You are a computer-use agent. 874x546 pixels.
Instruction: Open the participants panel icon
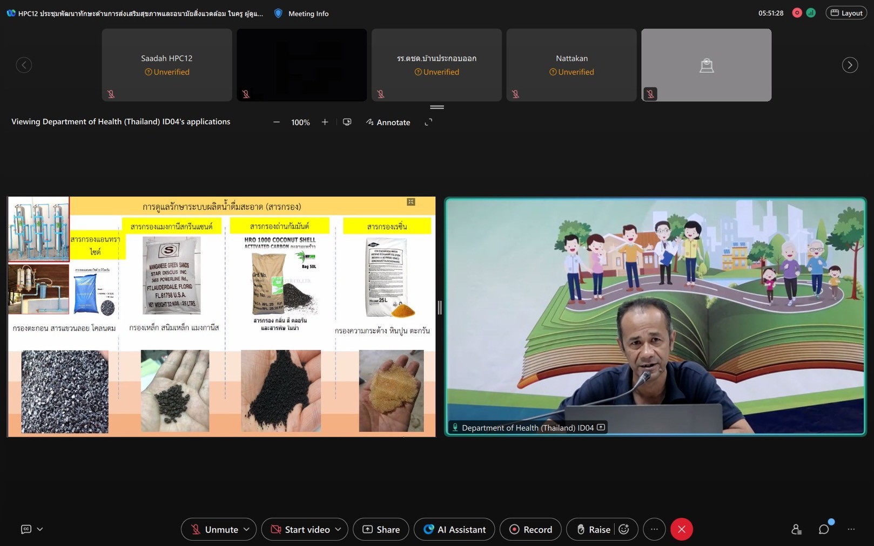pyautogui.click(x=796, y=529)
